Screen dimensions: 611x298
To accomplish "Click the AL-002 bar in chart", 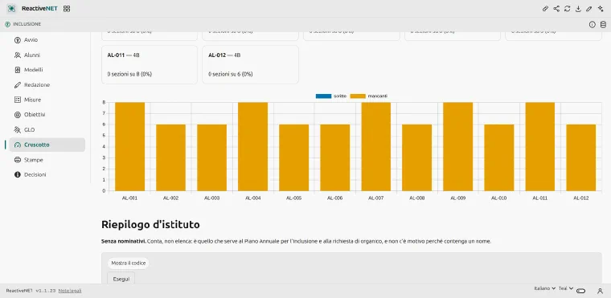I will click(170, 157).
